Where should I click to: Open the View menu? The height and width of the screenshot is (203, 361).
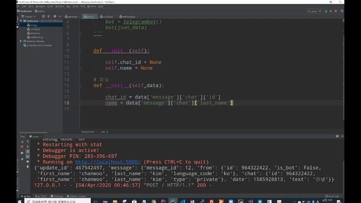tap(31, 6)
